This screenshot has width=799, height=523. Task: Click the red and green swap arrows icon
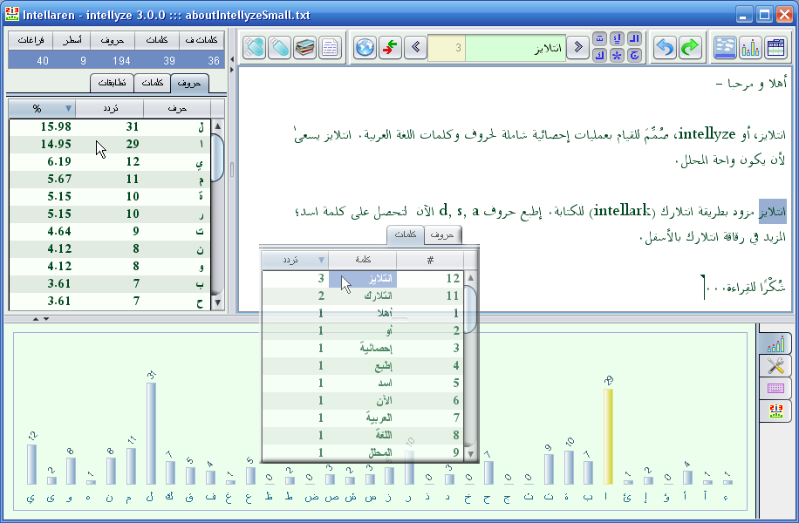coord(390,48)
